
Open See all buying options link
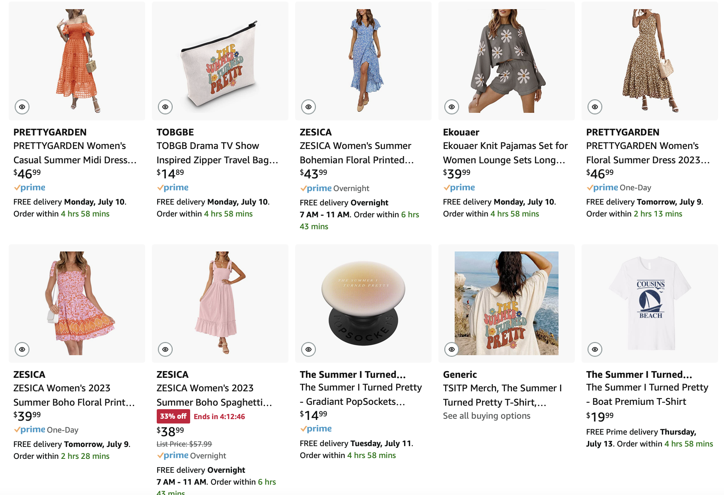click(487, 416)
